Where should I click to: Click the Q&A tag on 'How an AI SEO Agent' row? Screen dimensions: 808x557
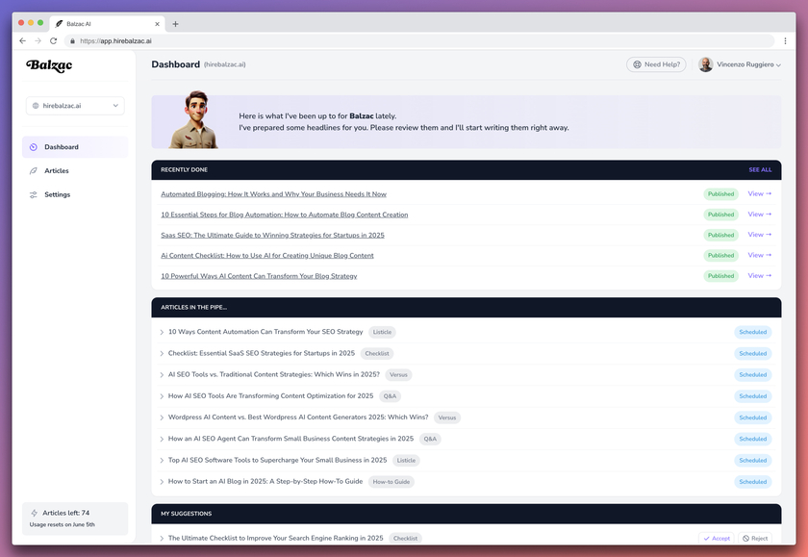[x=430, y=439]
